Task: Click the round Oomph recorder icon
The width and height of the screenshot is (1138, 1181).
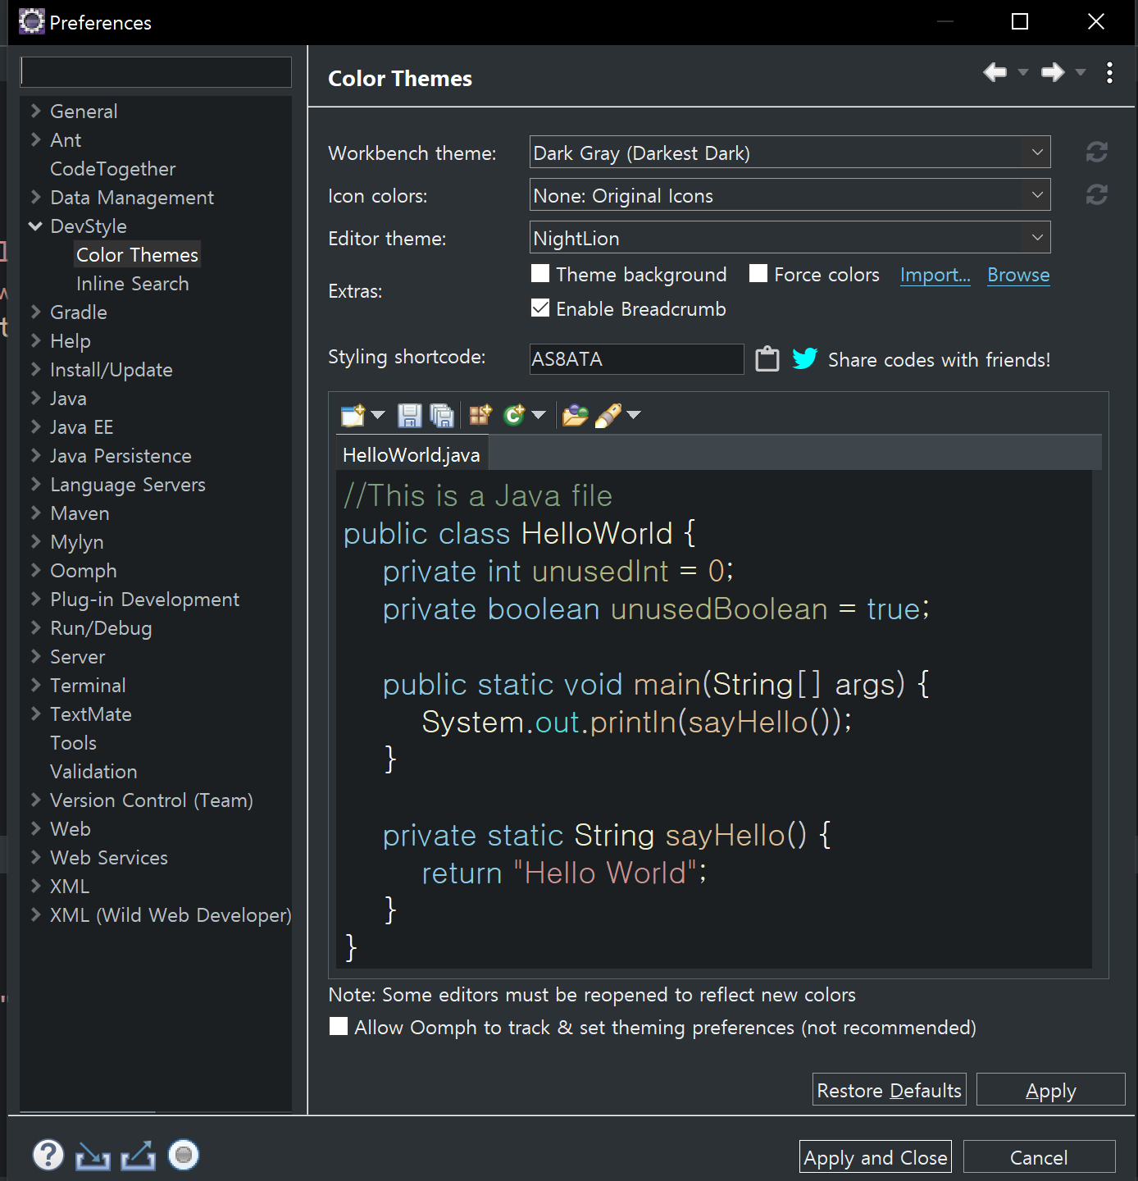Action: click(184, 1155)
